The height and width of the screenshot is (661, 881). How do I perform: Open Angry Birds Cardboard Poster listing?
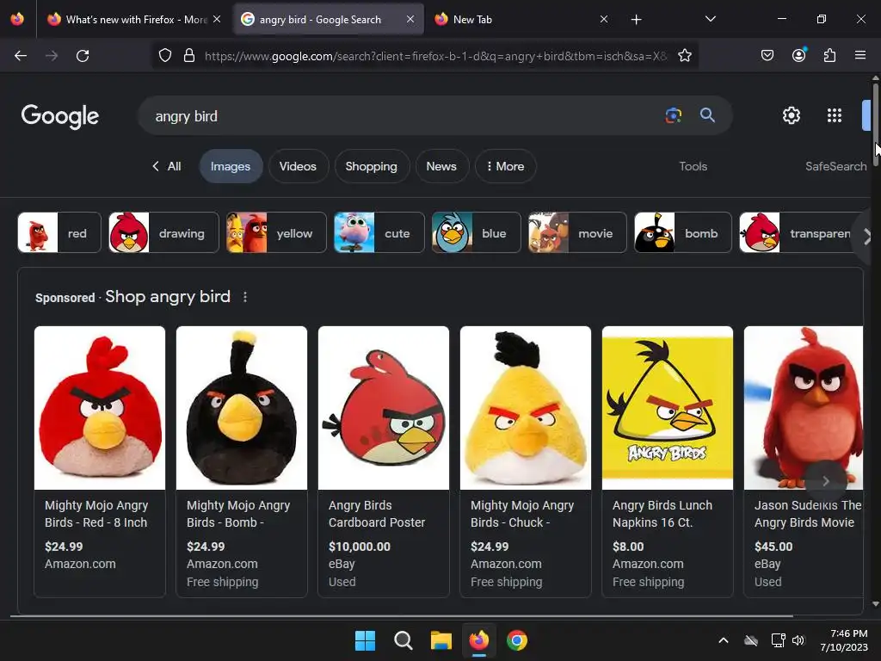[x=384, y=461]
